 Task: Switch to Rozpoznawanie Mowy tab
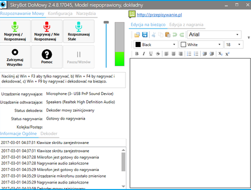[22, 13]
